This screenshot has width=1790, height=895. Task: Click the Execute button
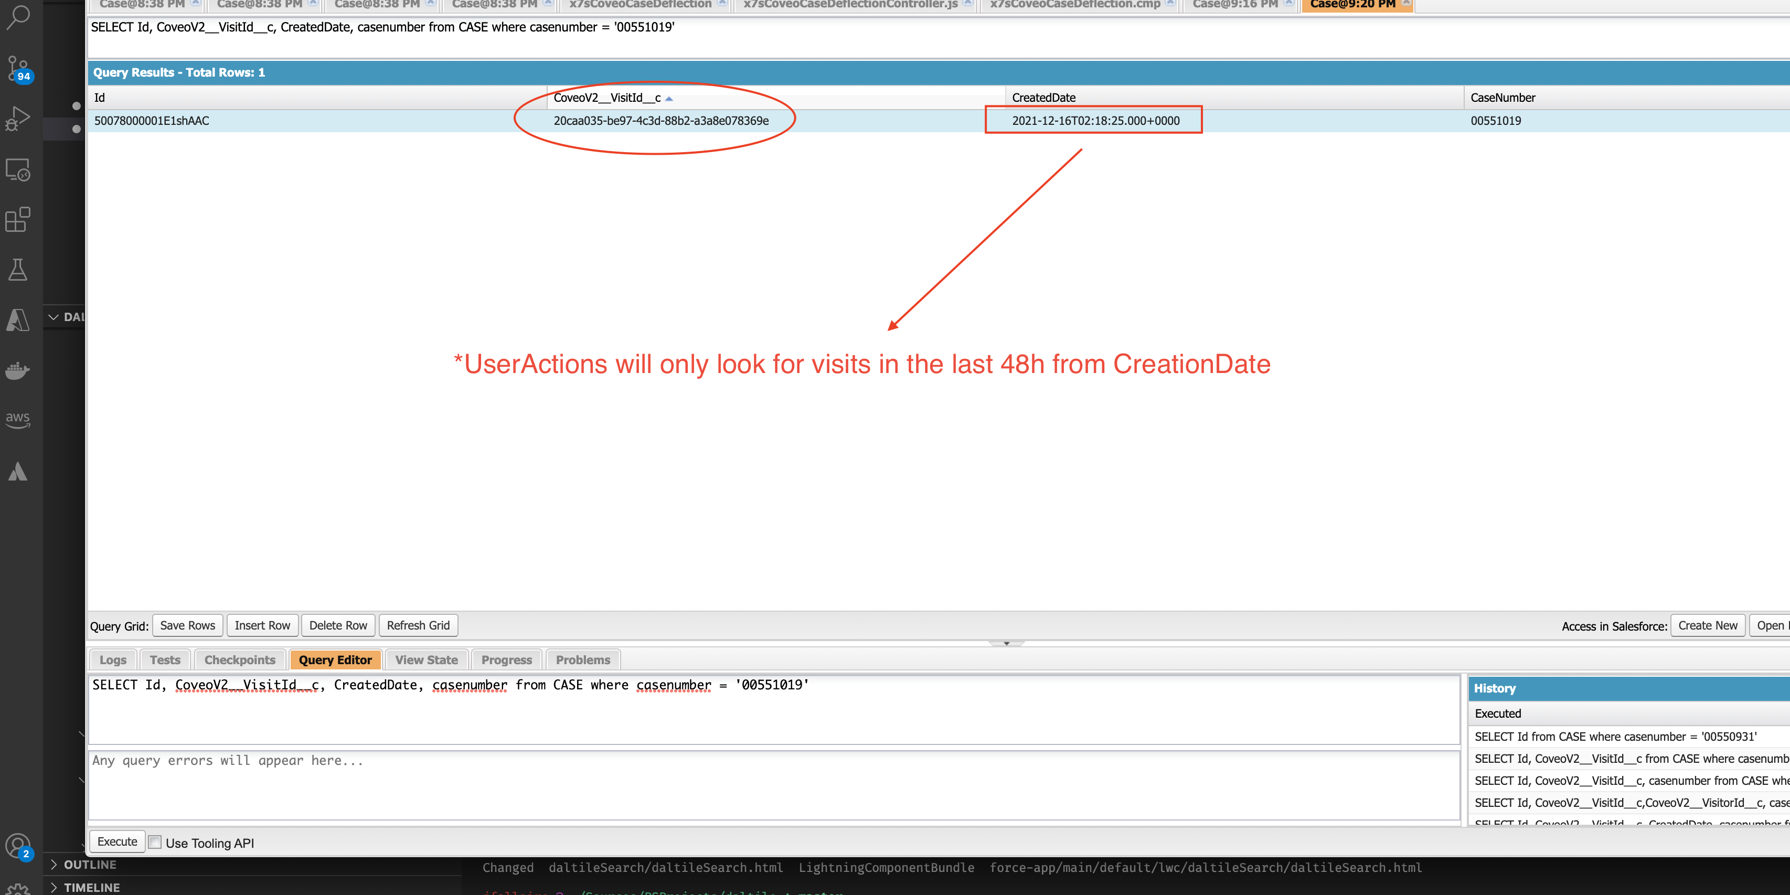click(x=116, y=841)
